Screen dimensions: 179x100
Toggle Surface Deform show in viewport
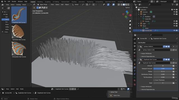click(x=166, y=46)
